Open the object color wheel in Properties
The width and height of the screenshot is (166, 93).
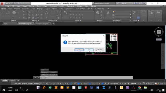113,12
